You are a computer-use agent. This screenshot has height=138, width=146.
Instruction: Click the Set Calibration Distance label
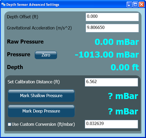[x=34, y=82]
